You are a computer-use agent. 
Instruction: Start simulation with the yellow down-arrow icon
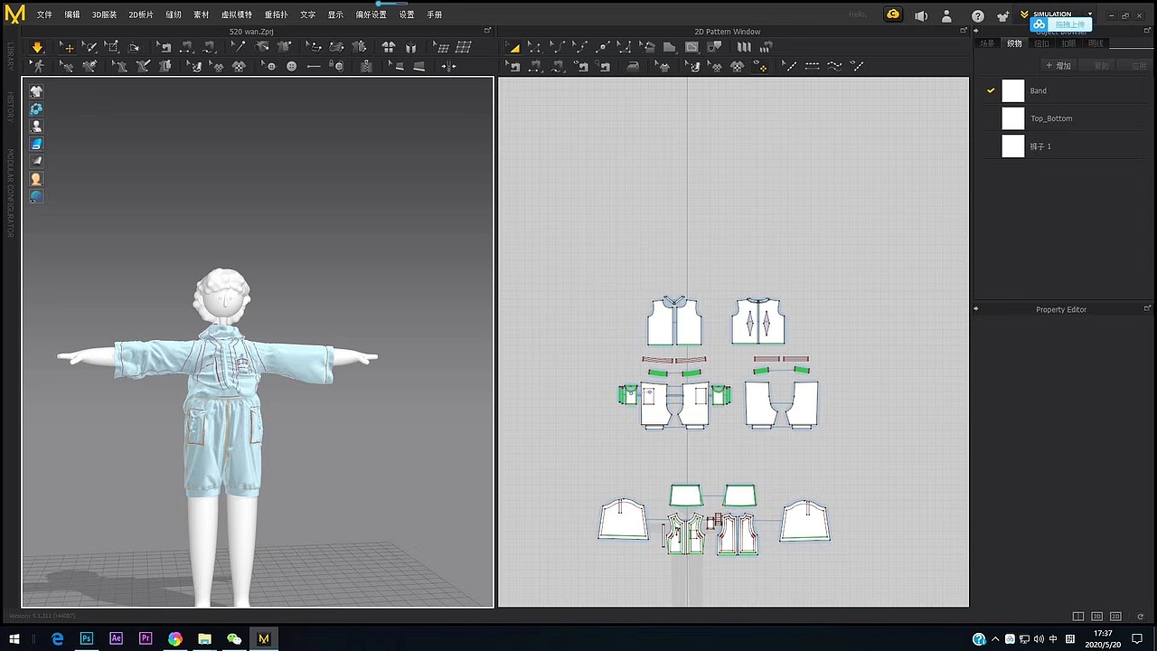point(37,47)
